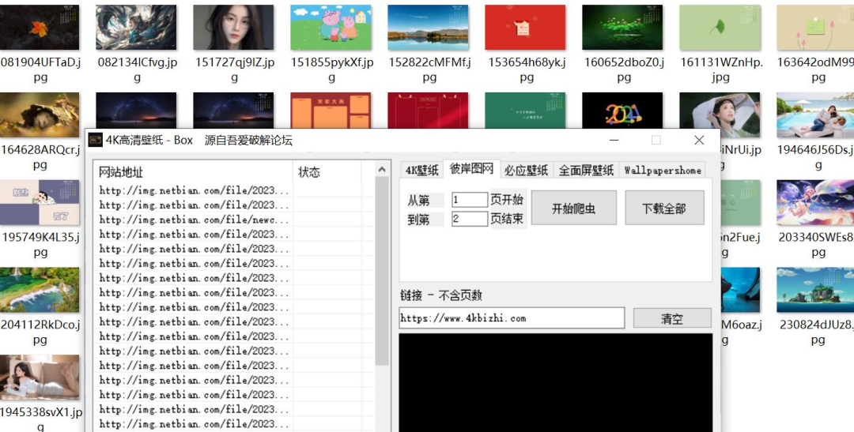The image size is (854, 432).
Task: Select the lake landscape thumbnail 152822cMFMf.jpg
Action: (428, 27)
